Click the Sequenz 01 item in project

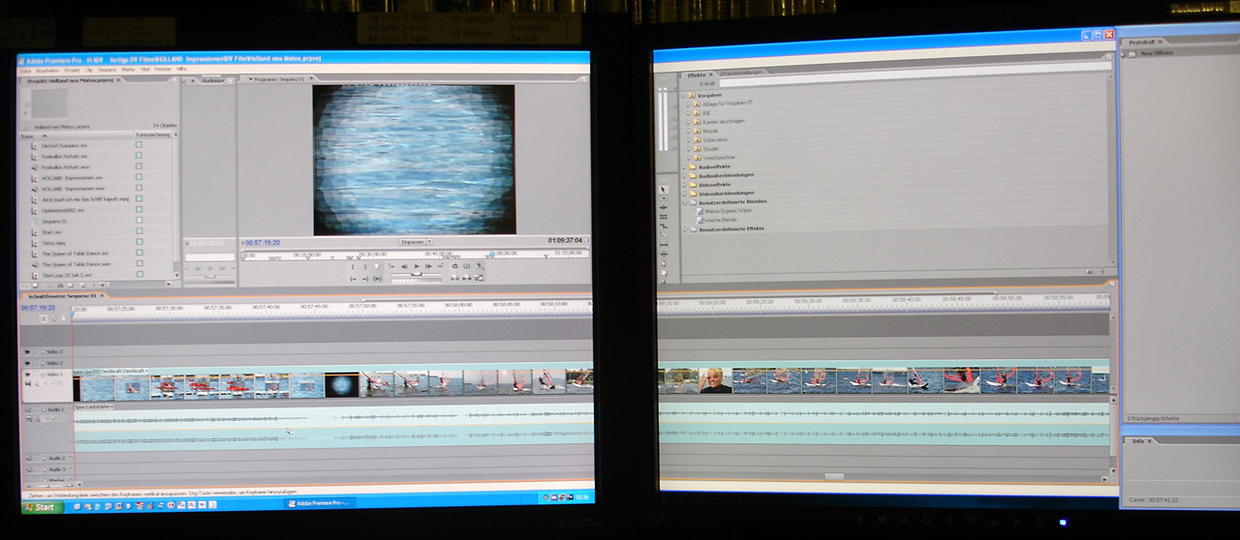pyautogui.click(x=53, y=221)
